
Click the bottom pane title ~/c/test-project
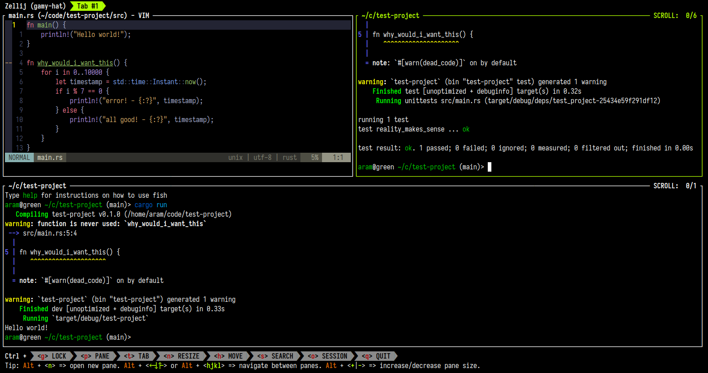[x=37, y=186]
